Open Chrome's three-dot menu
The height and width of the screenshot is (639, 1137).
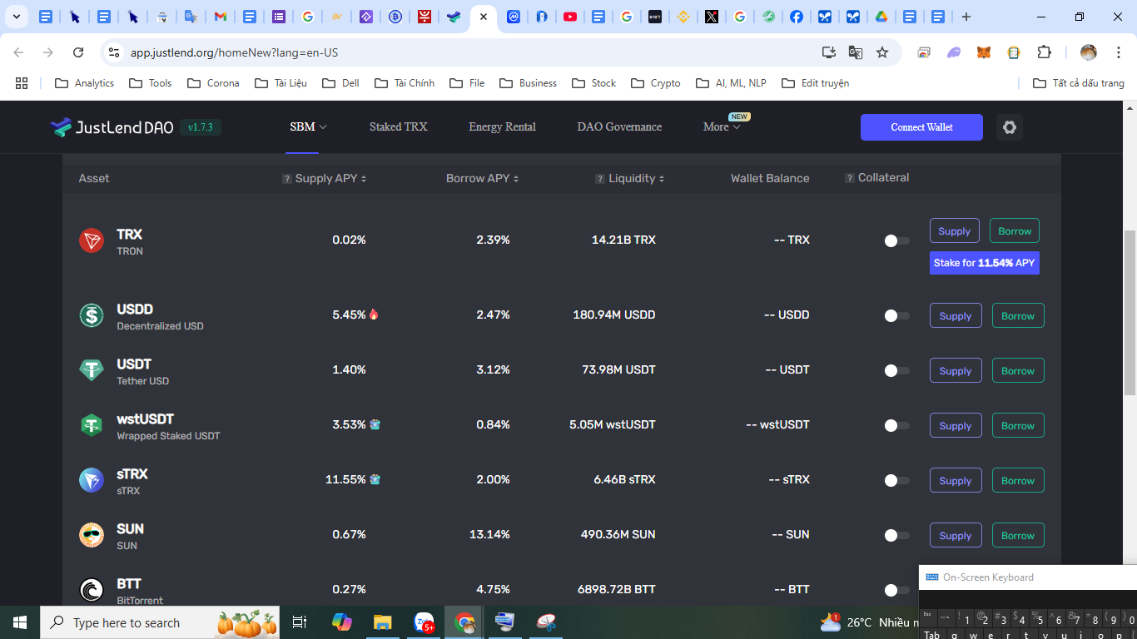(1119, 52)
